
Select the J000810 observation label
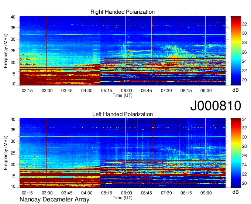(216, 105)
